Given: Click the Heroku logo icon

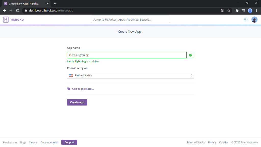Looking at the screenshot, I should coord(6,20).
